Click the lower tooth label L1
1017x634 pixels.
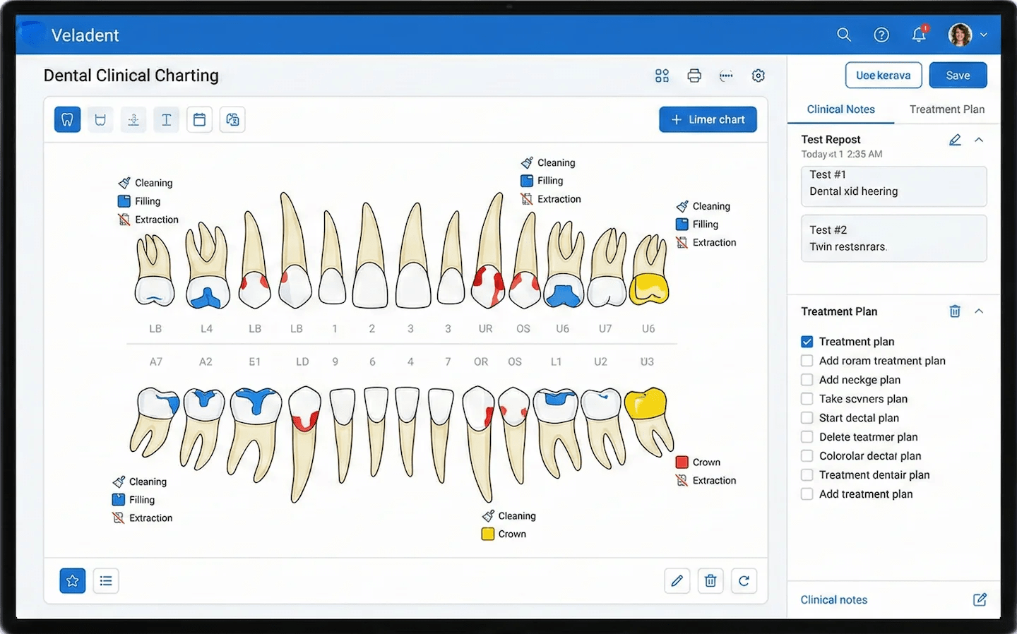pyautogui.click(x=557, y=361)
